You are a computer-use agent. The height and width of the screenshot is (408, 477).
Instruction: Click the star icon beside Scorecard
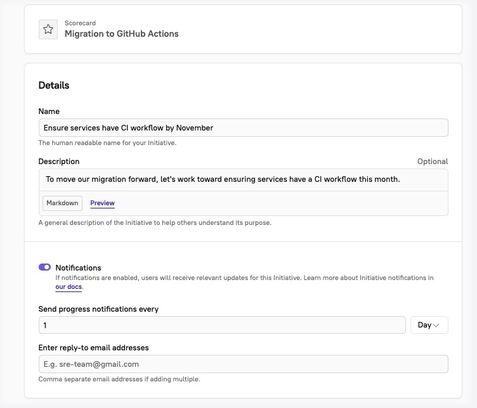(48, 30)
